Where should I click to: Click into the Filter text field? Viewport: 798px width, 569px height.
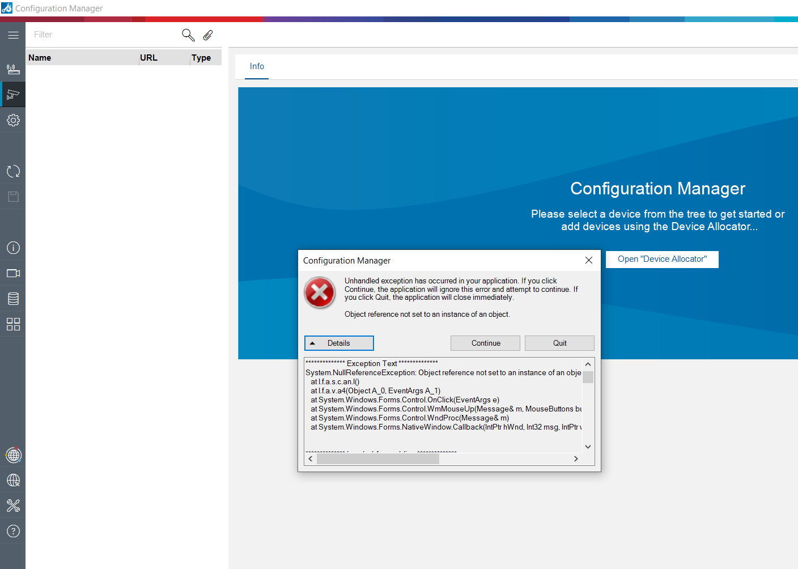pos(102,35)
